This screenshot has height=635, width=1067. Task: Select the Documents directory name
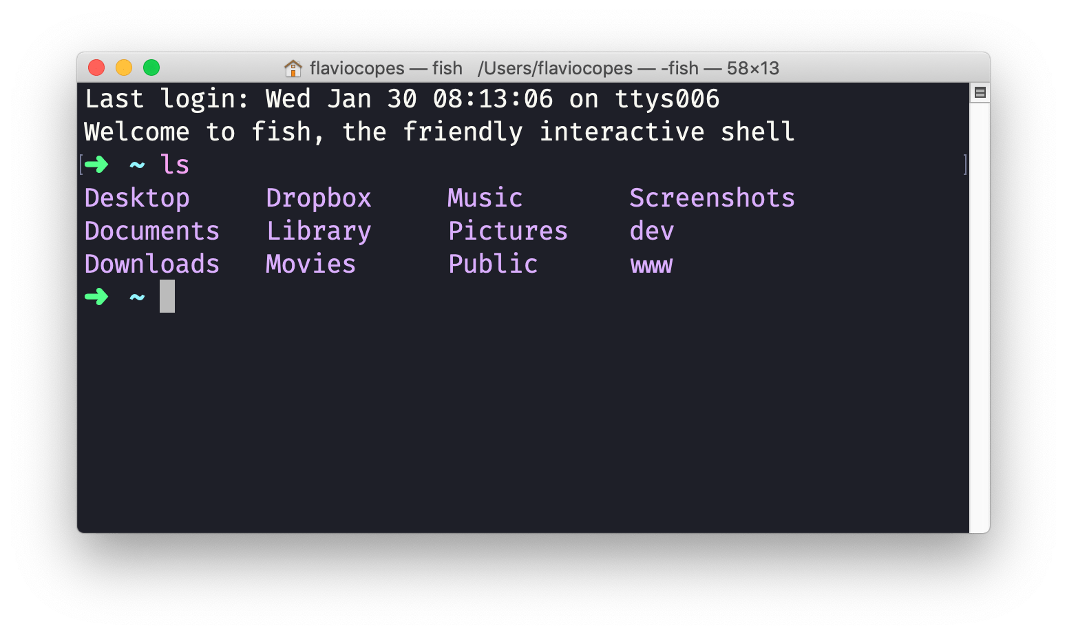tap(152, 231)
